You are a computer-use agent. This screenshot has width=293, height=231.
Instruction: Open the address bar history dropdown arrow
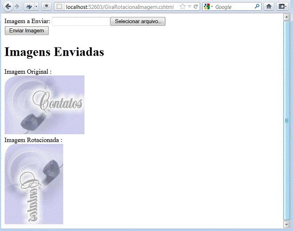pos(189,7)
